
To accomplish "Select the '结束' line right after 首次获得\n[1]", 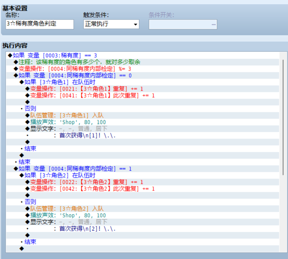I will tap(143, 149).
